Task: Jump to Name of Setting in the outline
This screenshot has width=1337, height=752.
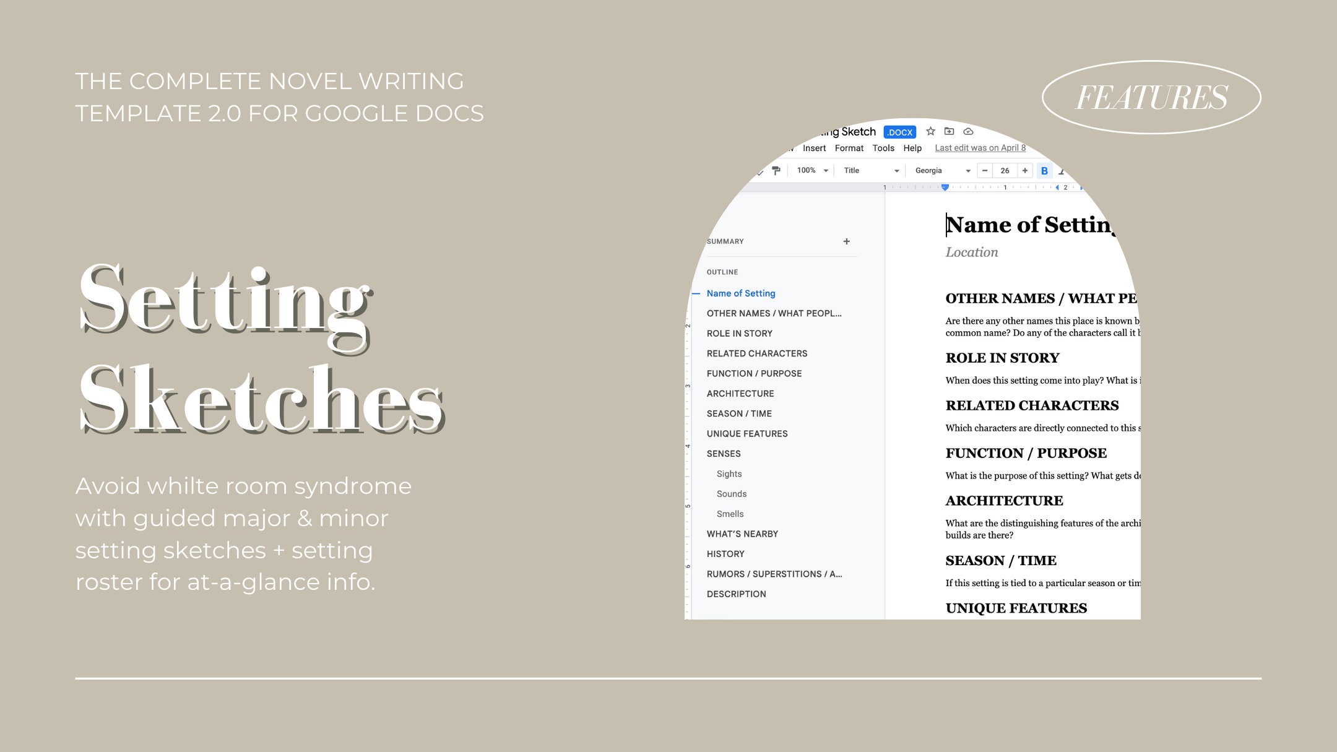Action: point(740,293)
